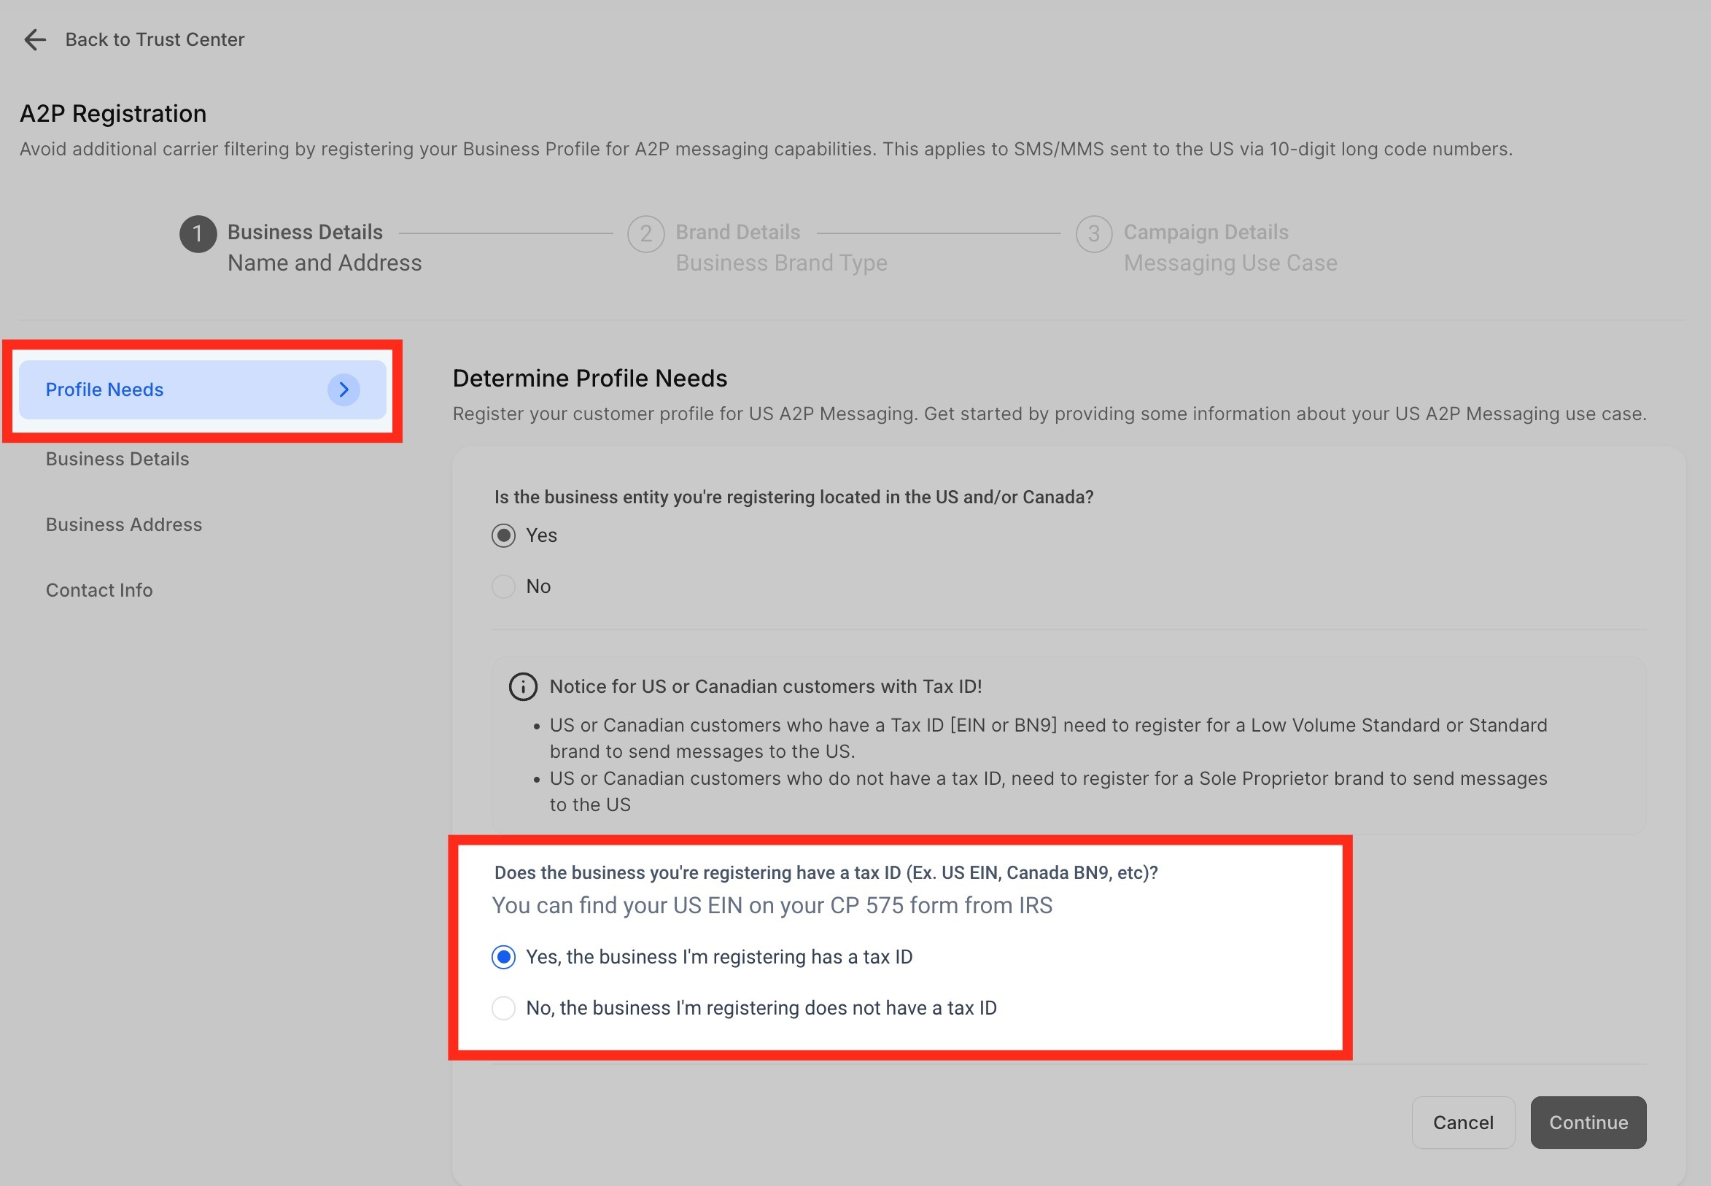Image resolution: width=1711 pixels, height=1186 pixels.
Task: Click the info icon in the Tax ID notice
Action: (523, 686)
